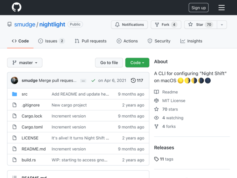Click the Cargo.lock file icon
This screenshot has height=178, width=237.
tap(14, 116)
